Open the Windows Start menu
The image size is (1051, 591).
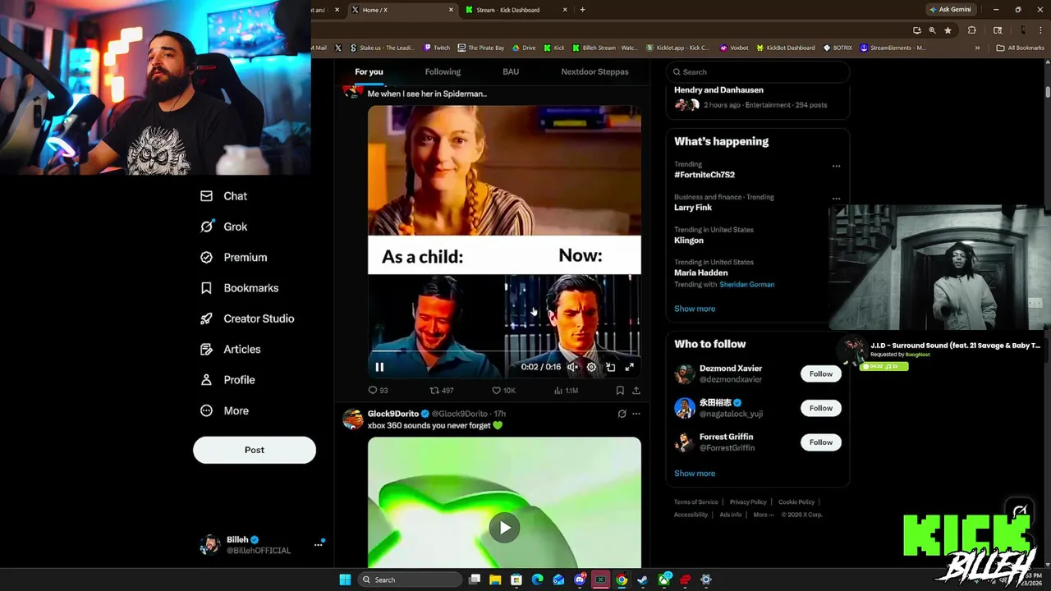click(x=345, y=580)
